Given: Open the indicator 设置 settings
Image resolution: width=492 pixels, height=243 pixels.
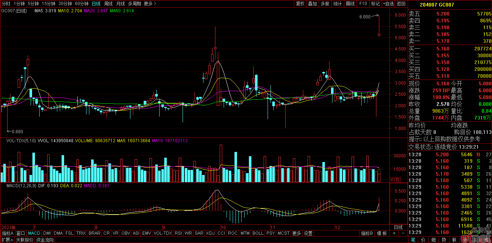Looking at the screenshot, I should click(308, 233).
